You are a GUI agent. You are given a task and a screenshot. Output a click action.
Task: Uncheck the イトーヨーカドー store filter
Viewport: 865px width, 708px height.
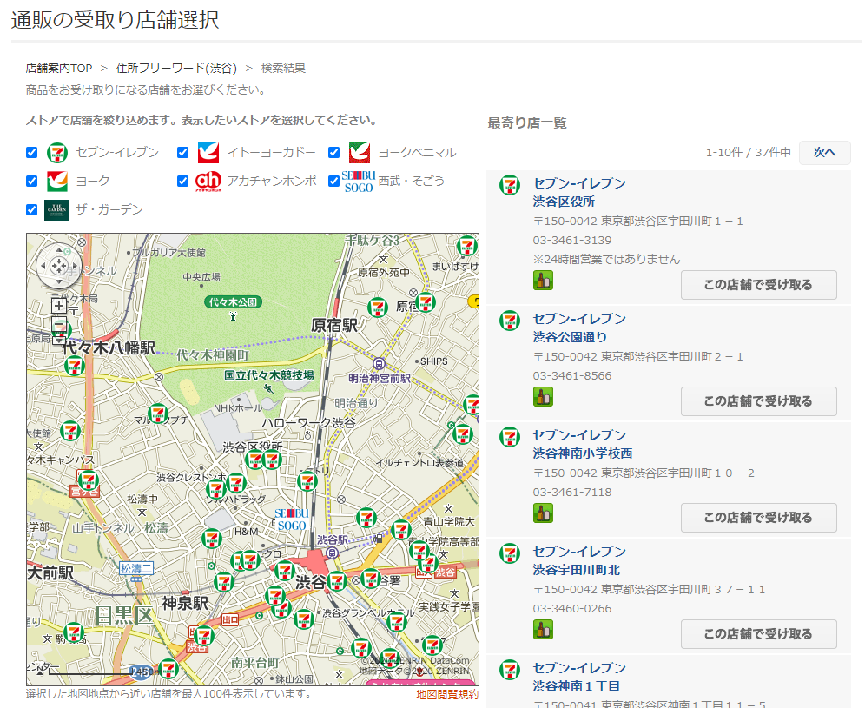coord(183,153)
